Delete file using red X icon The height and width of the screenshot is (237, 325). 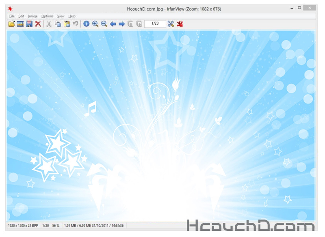(x=38, y=24)
